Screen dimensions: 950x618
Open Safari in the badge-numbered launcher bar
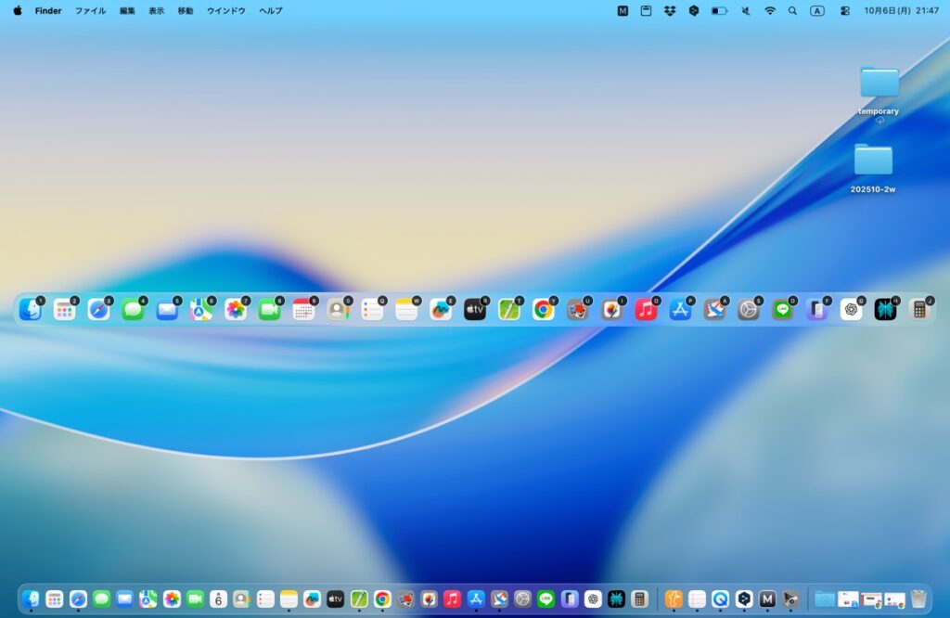point(98,310)
